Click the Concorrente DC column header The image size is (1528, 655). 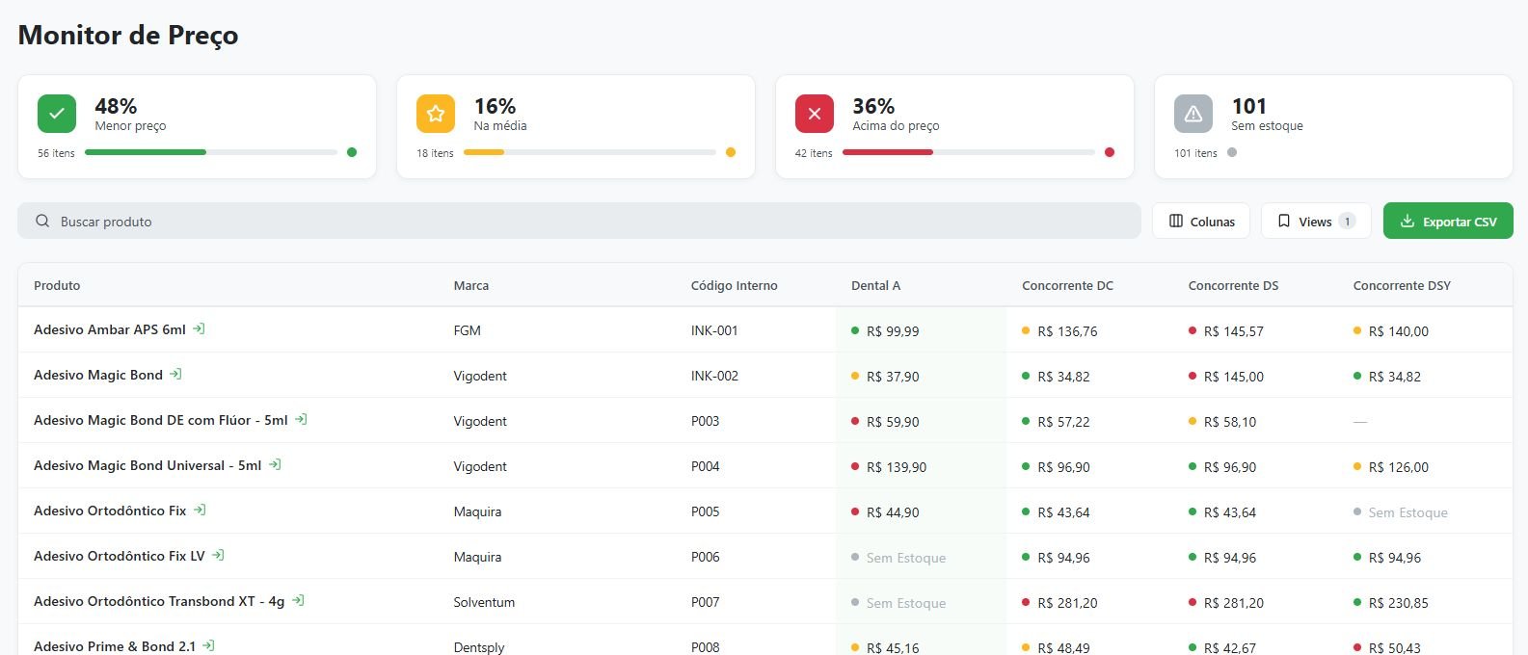[1067, 285]
